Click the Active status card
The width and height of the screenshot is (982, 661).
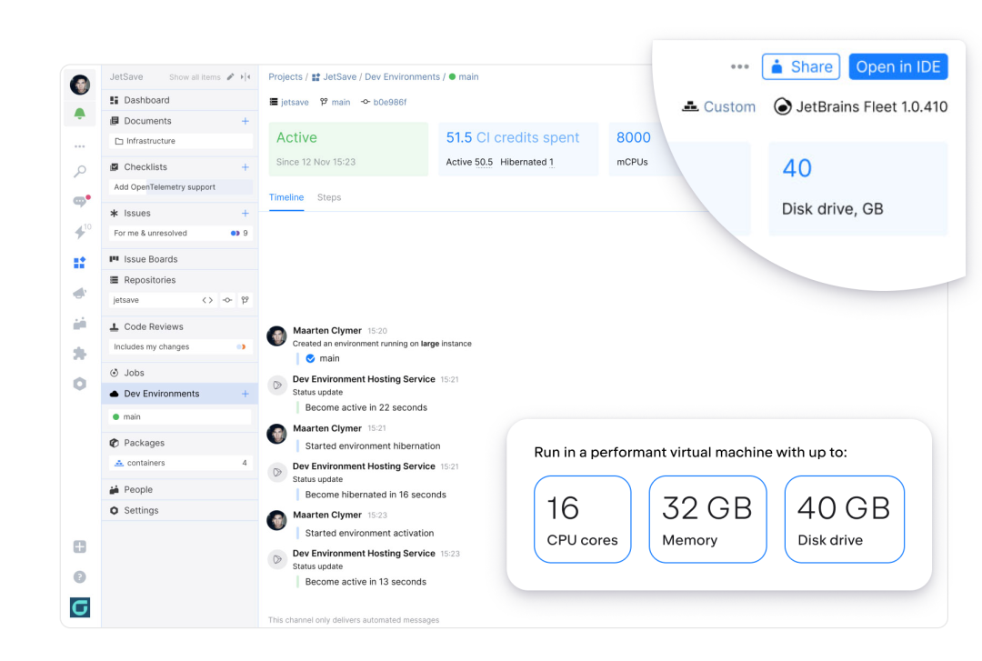click(348, 149)
